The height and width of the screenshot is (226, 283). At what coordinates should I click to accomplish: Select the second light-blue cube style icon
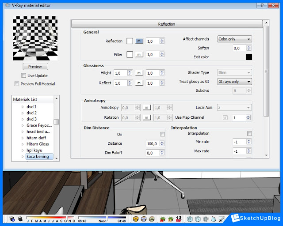tap(198, 219)
